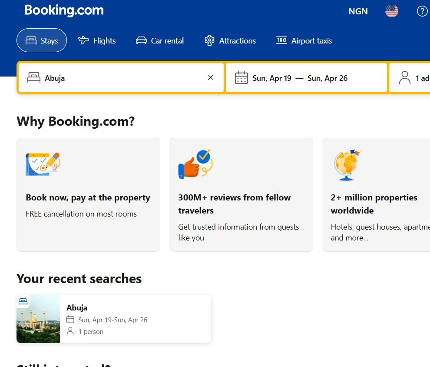Select the Stays tab
The height and width of the screenshot is (367, 430).
coord(42,40)
